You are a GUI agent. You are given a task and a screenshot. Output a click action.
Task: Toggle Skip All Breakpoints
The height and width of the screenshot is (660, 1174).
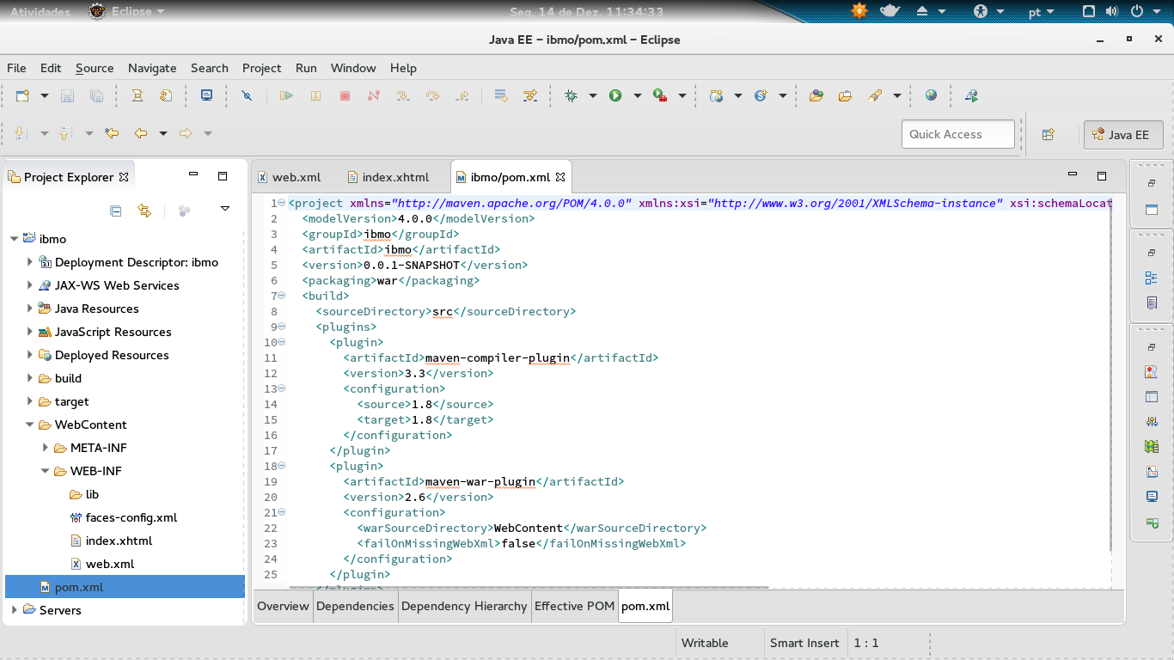pyautogui.click(x=247, y=96)
